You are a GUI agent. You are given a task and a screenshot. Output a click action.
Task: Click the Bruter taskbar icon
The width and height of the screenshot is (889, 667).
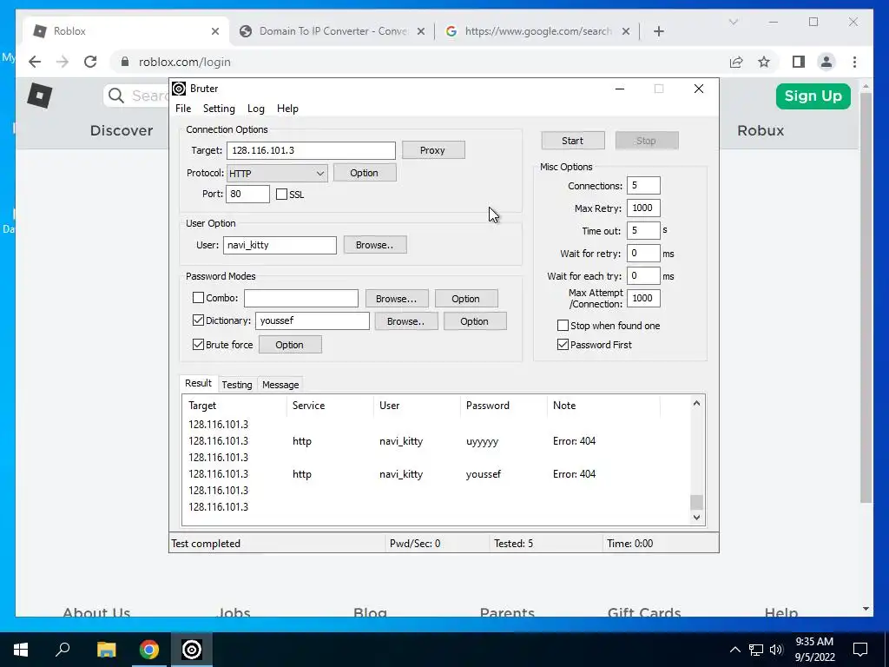pyautogui.click(x=192, y=650)
